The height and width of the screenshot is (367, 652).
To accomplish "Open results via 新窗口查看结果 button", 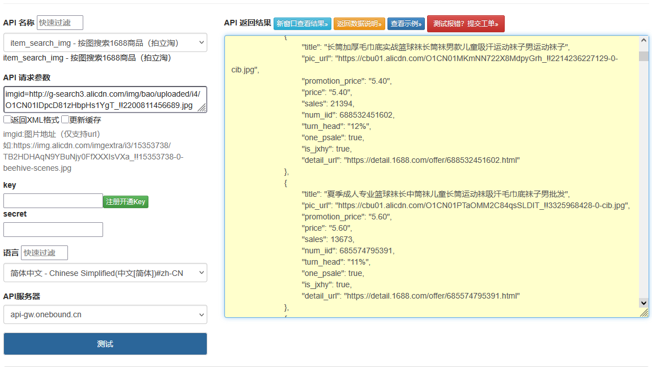I will click(302, 24).
